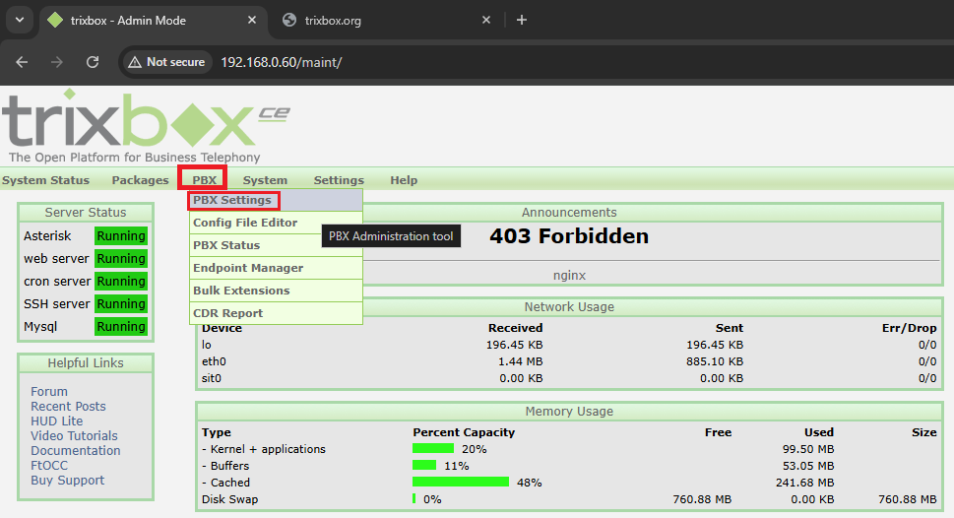Click the Buffers 11% capacity bar
Screen dimensions: 954x518
coord(424,465)
